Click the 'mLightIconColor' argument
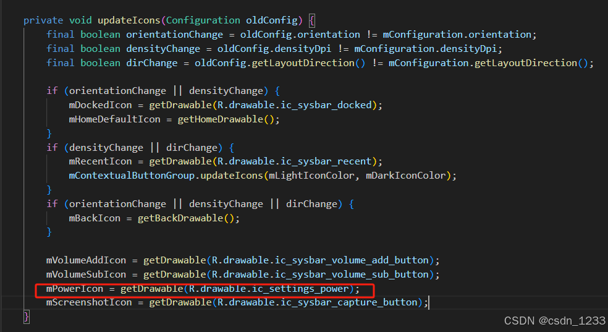The image size is (608, 332). pos(311,176)
